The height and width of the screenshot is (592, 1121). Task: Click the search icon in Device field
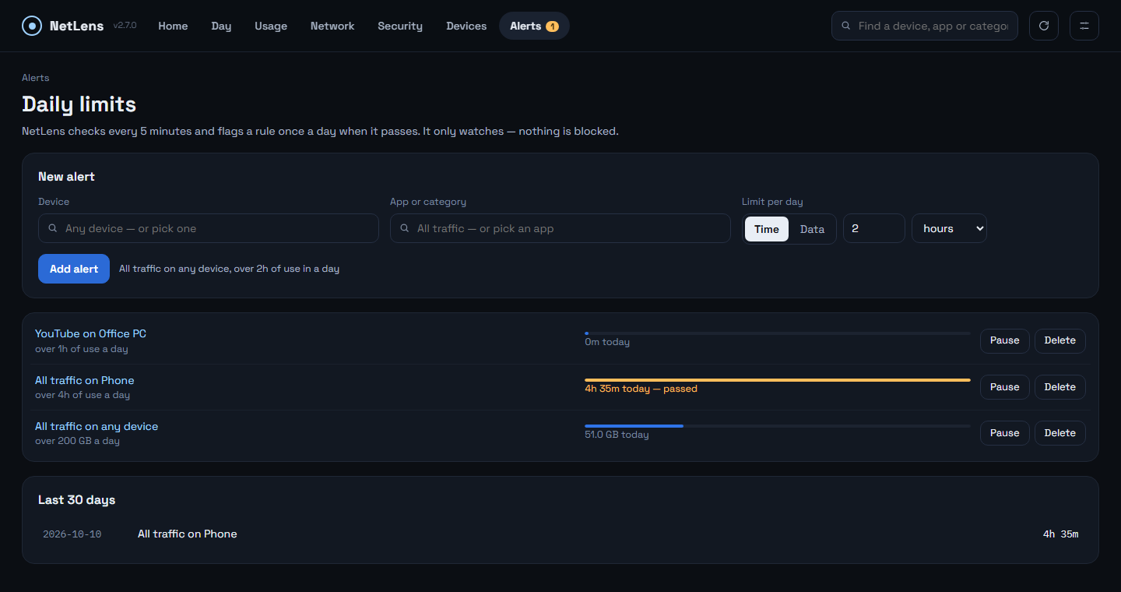pos(53,229)
